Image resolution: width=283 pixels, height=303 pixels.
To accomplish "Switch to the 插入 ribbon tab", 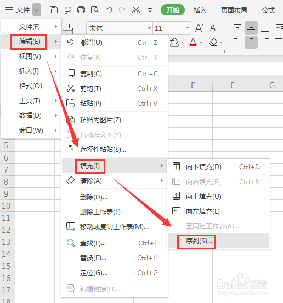I will (x=200, y=10).
